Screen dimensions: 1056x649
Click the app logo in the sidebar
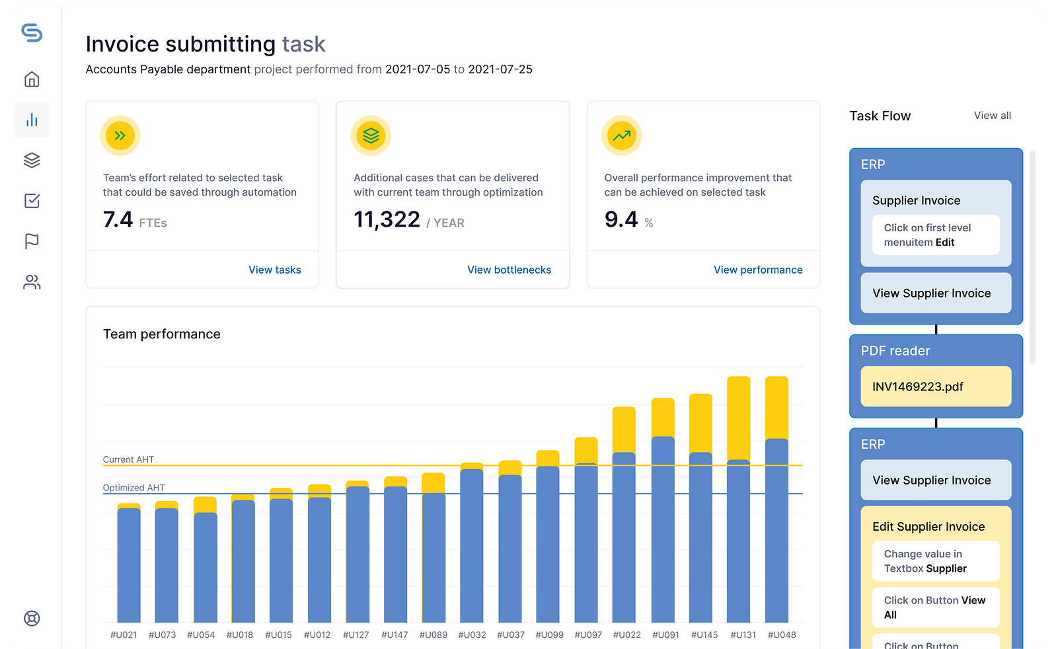[32, 32]
